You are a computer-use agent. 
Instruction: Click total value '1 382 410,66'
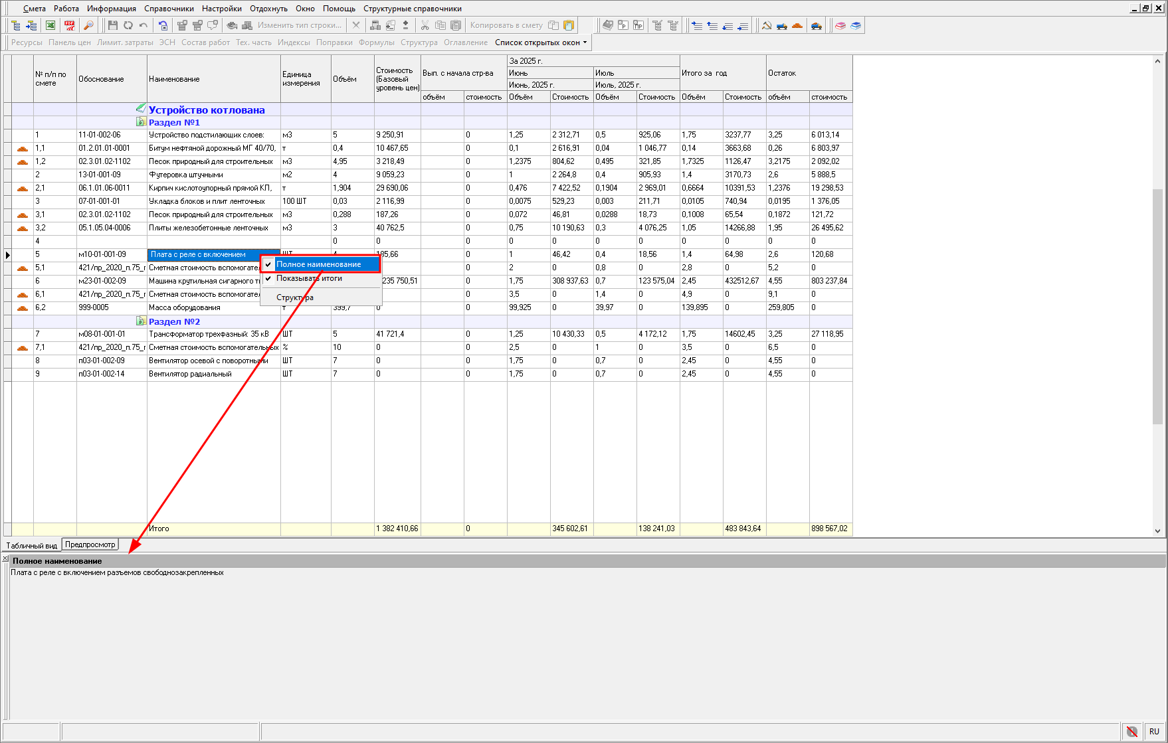click(x=397, y=529)
